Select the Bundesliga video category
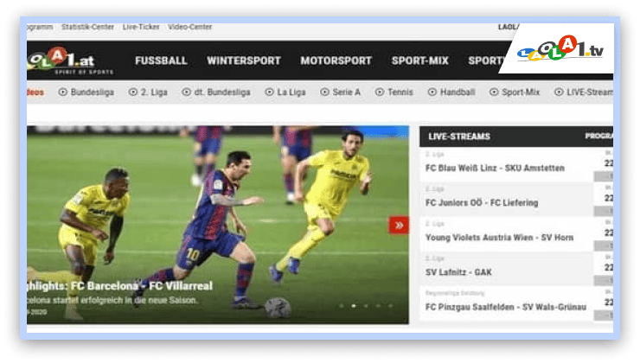Image resolution: width=640 pixels, height=363 pixels. point(93,92)
